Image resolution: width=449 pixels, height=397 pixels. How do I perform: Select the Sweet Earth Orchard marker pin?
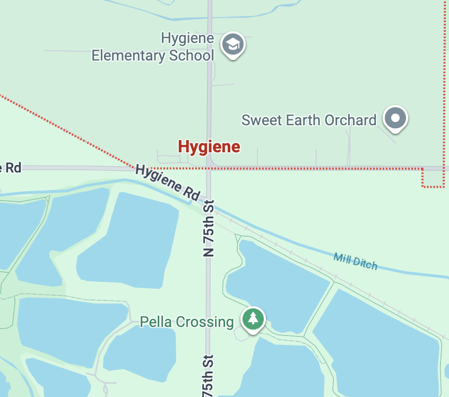(x=395, y=119)
